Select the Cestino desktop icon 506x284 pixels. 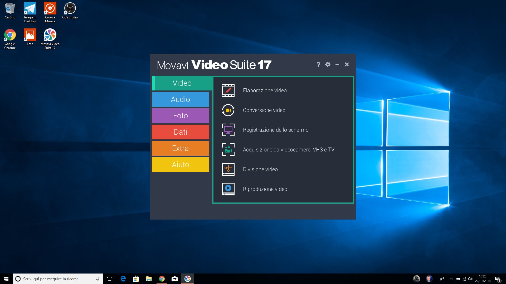coord(10,11)
